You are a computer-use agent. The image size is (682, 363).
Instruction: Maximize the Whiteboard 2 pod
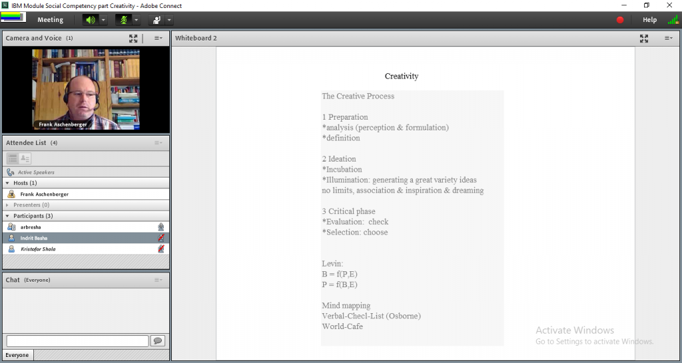tap(644, 38)
